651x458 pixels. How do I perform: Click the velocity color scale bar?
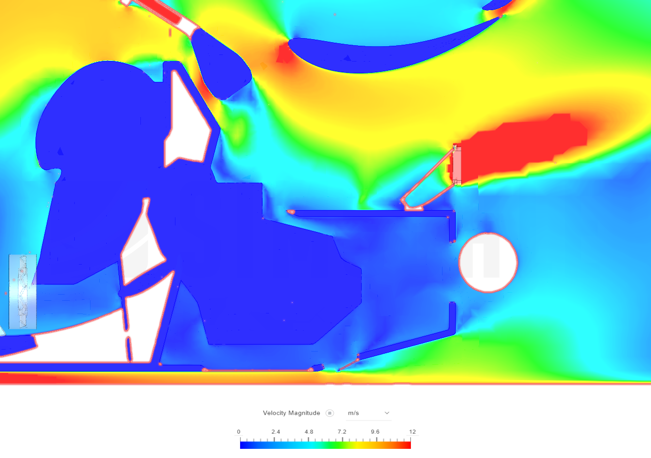[325, 445]
